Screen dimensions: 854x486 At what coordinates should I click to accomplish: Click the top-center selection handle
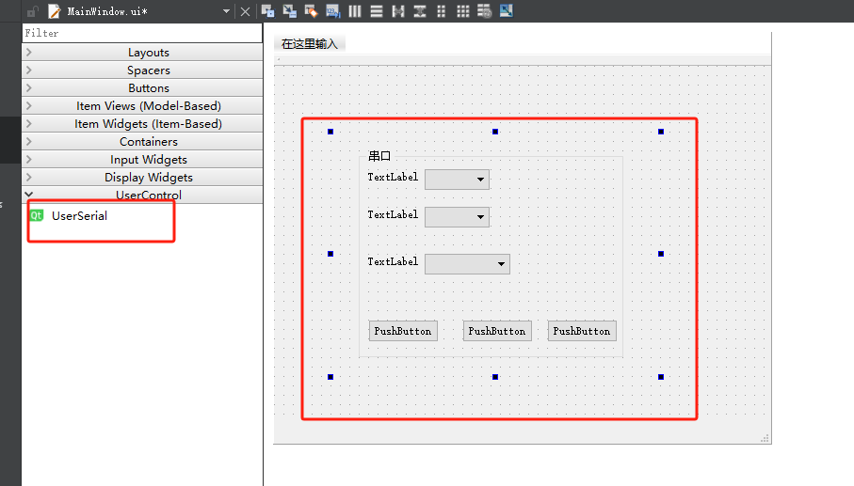click(x=495, y=132)
